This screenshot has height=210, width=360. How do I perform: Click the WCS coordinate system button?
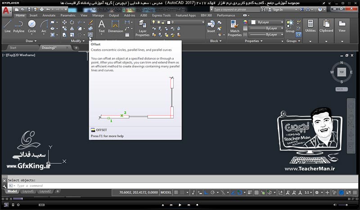342,89
